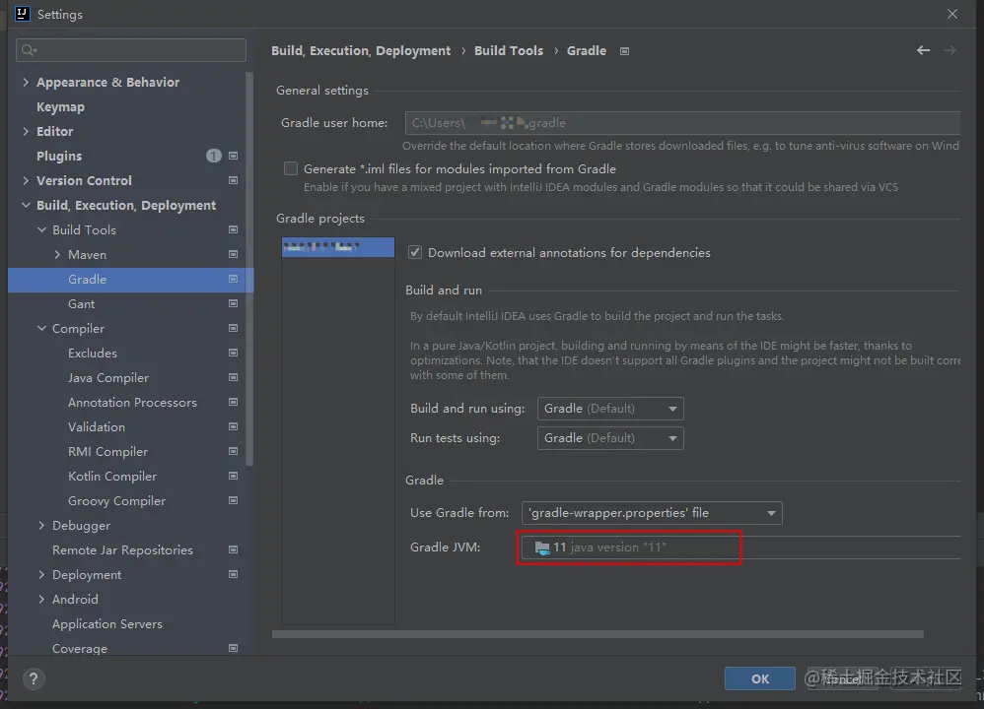Click the Plugins update count badge
Viewport: 984px width, 709px height.
point(213,156)
